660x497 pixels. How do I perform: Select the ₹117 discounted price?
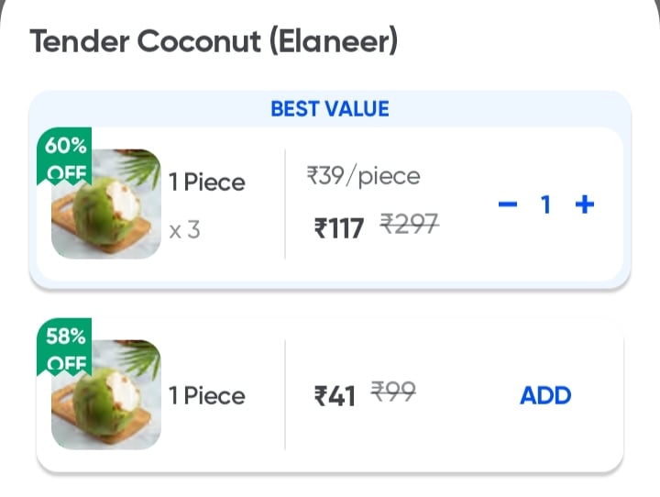pyautogui.click(x=339, y=227)
